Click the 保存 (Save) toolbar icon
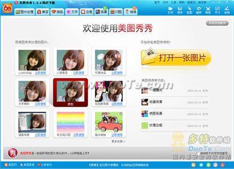The image size is (234, 169). click(180, 10)
